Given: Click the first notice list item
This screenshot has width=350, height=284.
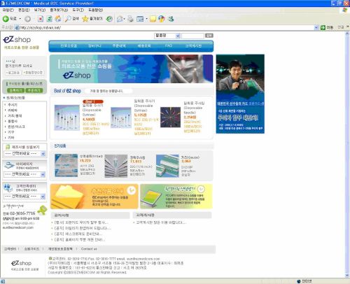Looking at the screenshot, I should coord(81,222).
